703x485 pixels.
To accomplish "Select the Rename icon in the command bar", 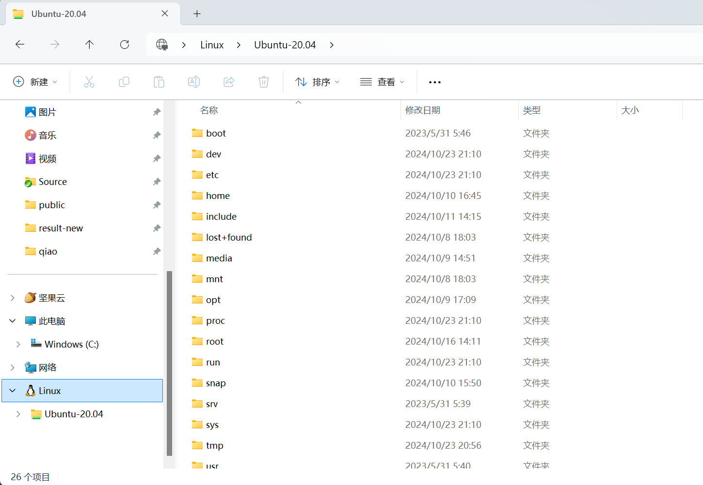I will click(194, 82).
